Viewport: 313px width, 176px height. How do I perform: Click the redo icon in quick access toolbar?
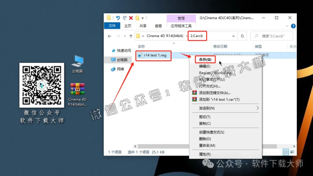125,18
